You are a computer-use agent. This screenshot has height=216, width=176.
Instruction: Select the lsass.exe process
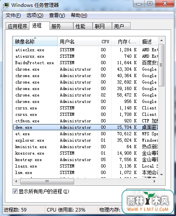coord(85,166)
